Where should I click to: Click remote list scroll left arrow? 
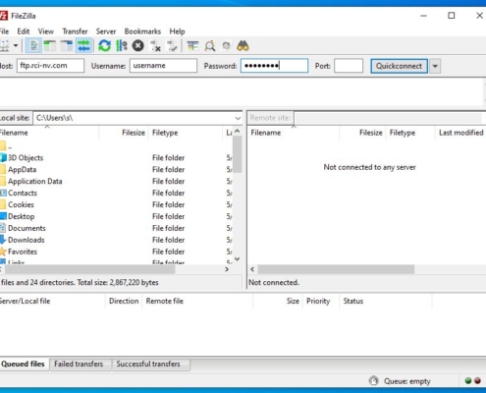[252, 269]
